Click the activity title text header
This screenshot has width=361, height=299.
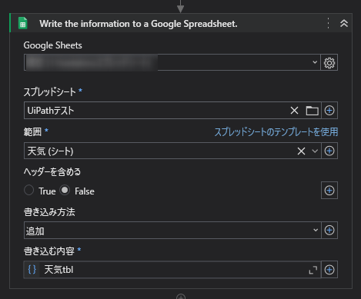click(x=139, y=24)
